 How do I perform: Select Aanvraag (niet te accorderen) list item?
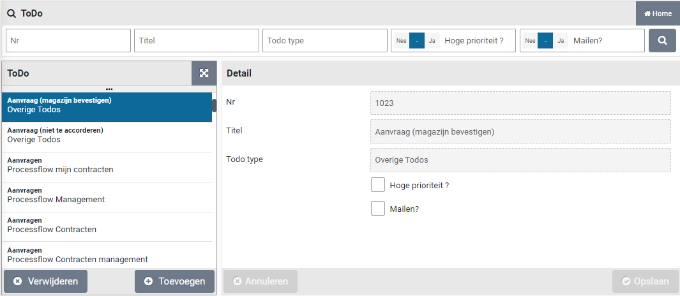(x=107, y=135)
